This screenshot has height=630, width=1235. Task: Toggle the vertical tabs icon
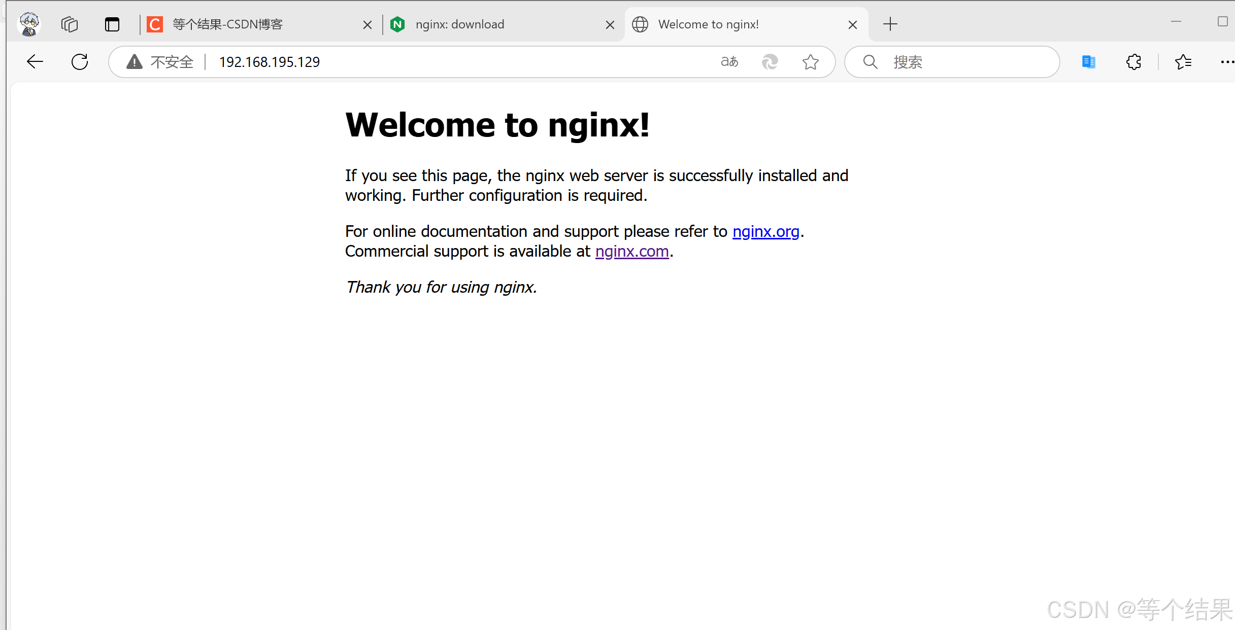click(112, 24)
